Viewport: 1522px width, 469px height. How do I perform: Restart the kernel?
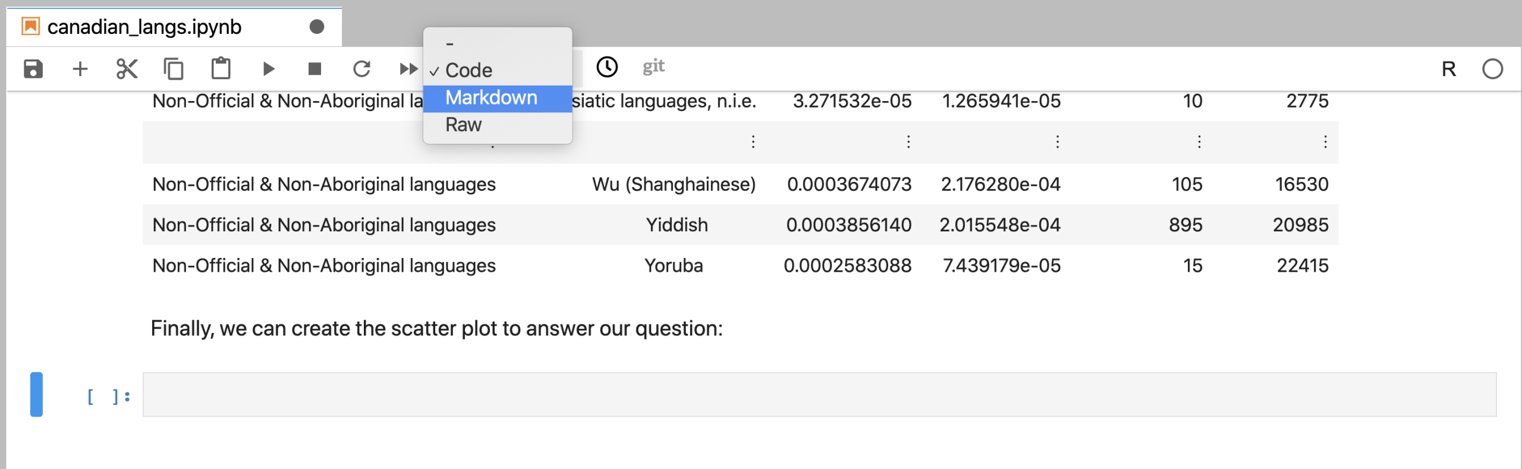[x=361, y=69]
